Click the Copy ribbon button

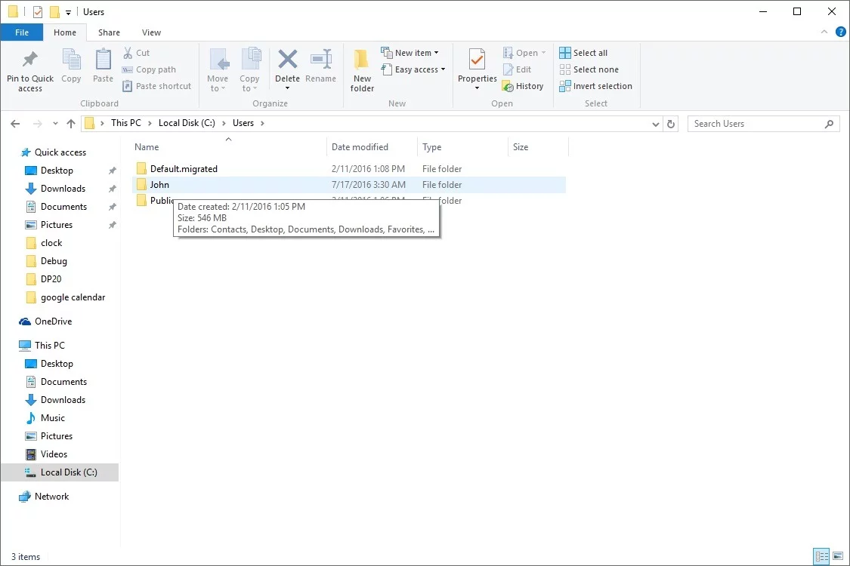71,66
